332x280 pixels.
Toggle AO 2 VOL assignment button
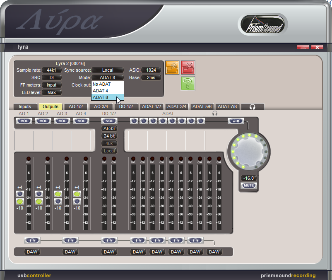pos(43,121)
